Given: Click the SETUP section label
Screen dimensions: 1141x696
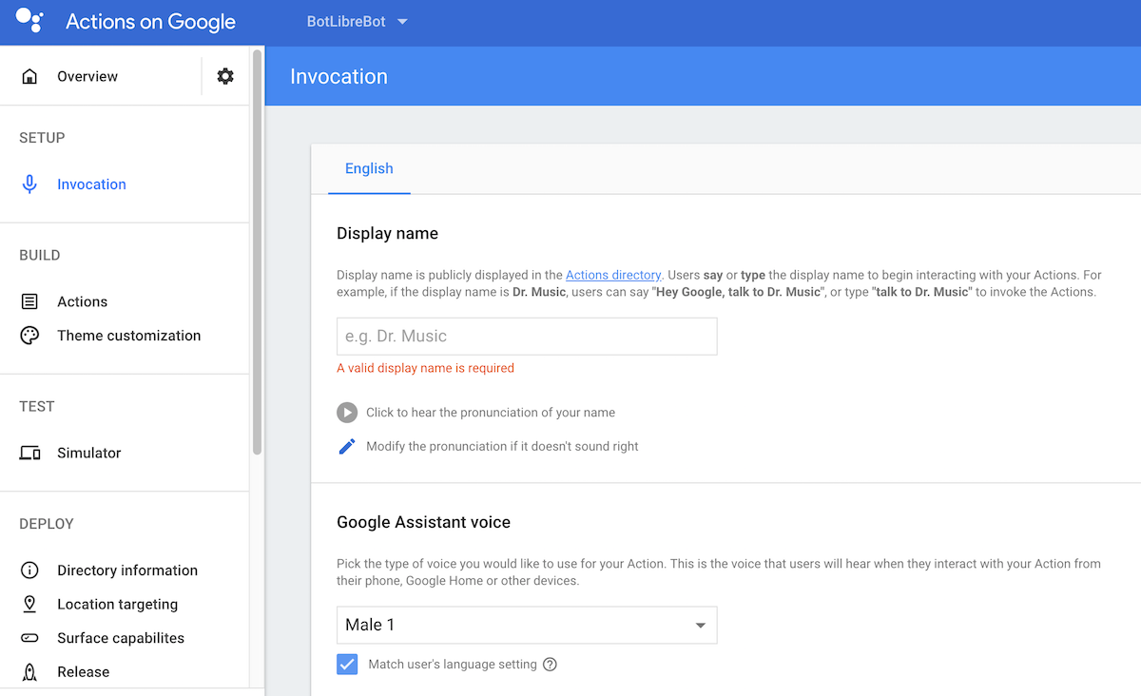Looking at the screenshot, I should [x=42, y=138].
